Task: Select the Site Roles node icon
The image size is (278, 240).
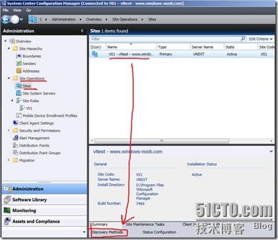Action: 19,100
